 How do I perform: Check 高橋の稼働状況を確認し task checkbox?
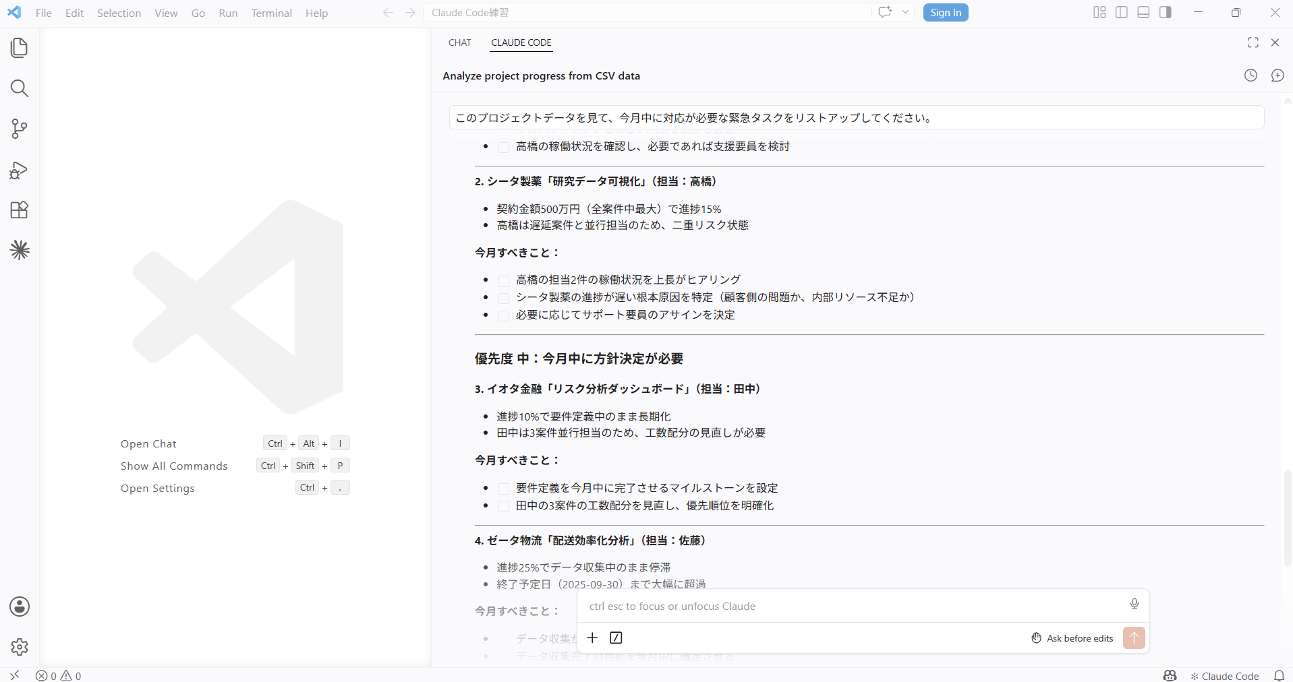click(x=504, y=147)
